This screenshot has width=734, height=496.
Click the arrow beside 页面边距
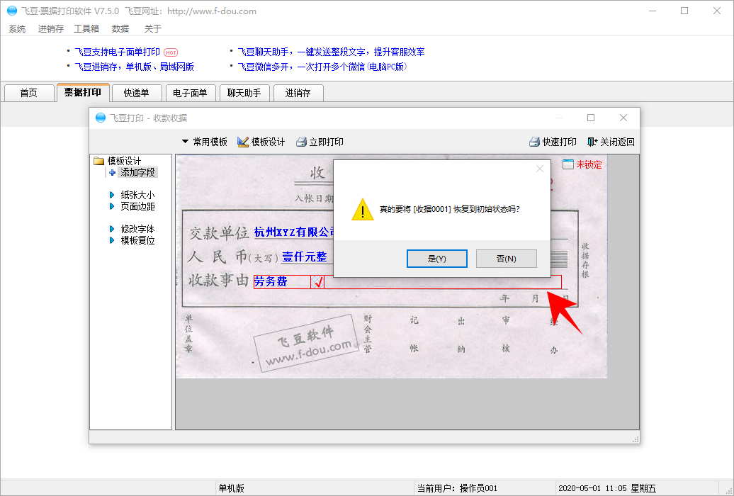pos(111,206)
